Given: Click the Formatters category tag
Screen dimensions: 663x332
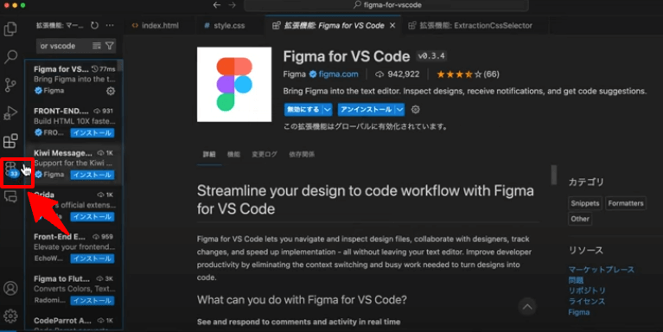Looking at the screenshot, I should pos(625,203).
